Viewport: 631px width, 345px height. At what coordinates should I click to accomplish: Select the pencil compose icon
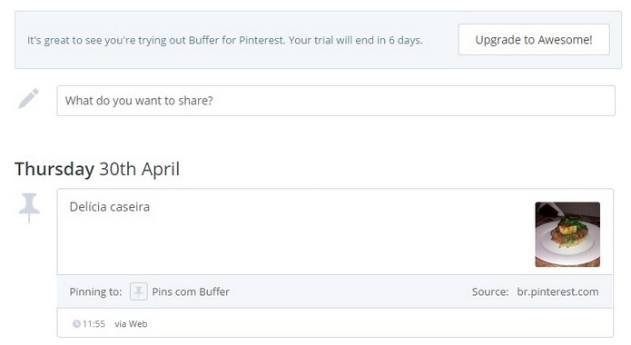pos(28,98)
